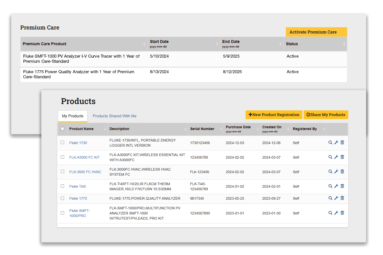This screenshot has height=255, width=383.
Task: Click the wrench icon for Fluke 1775
Action: pyautogui.click(x=336, y=198)
